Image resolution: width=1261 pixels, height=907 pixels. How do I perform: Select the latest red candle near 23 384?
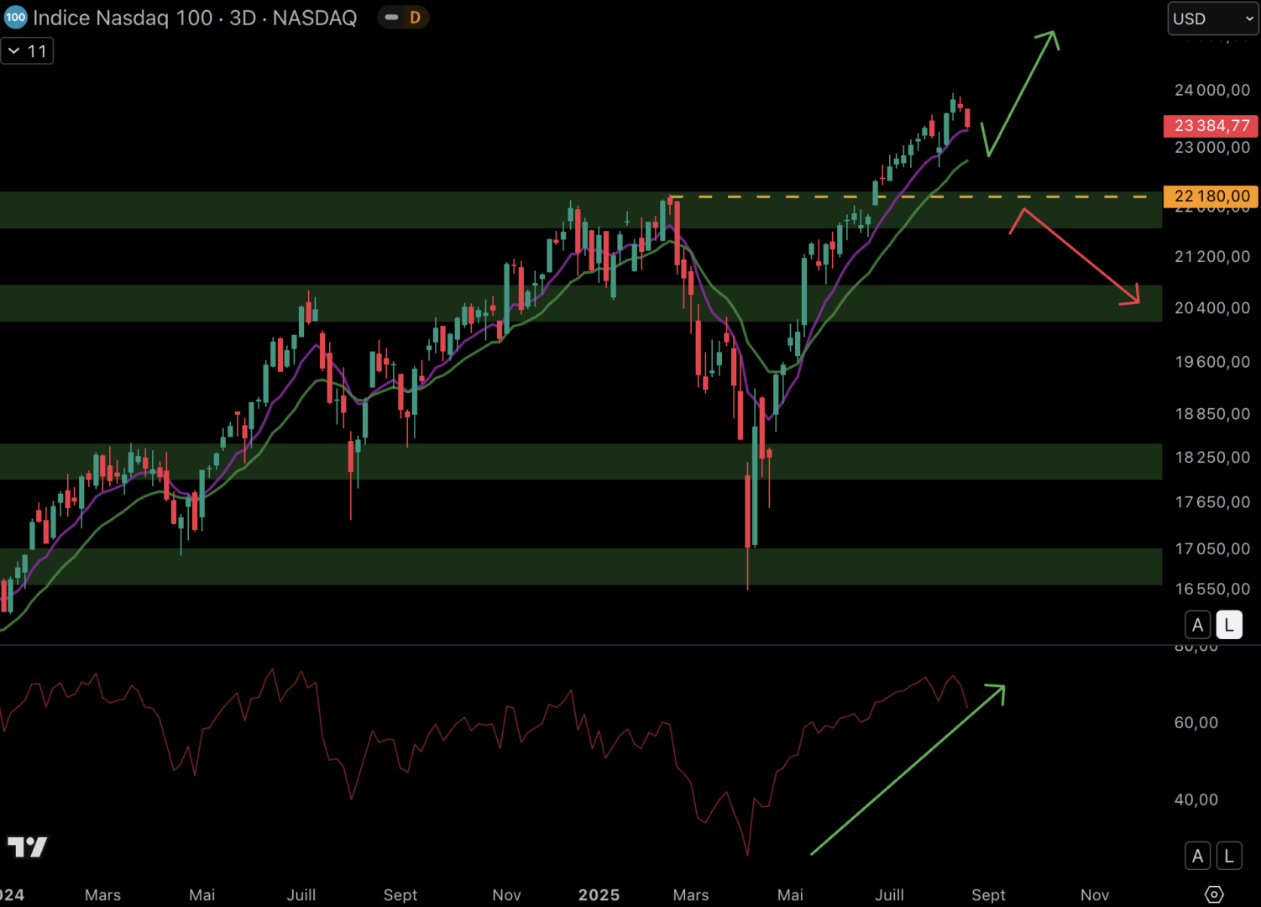coord(968,118)
